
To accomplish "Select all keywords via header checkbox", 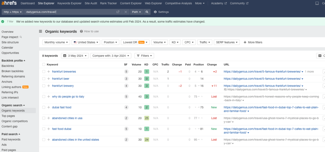I will 44,64.
